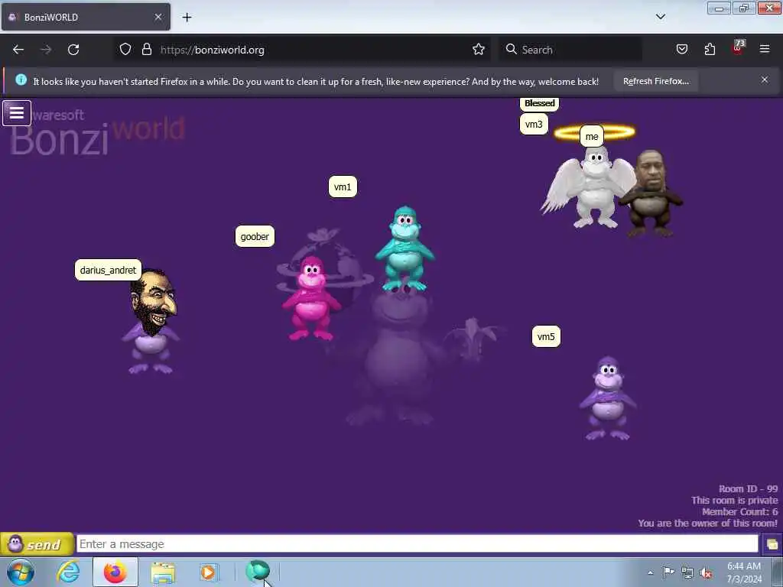Open Windows Media Player from taskbar

[208, 572]
